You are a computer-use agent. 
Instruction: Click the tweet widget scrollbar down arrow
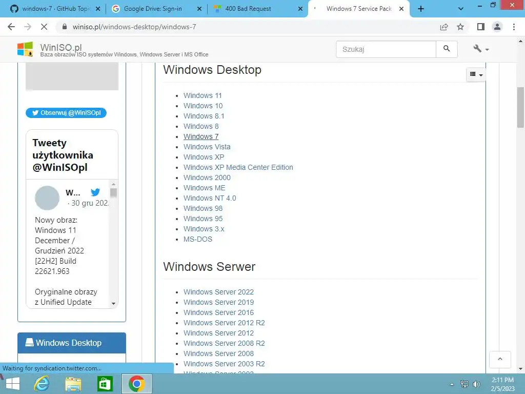[113, 304]
